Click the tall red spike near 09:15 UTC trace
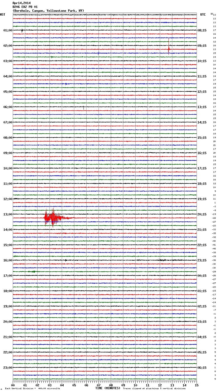 [x=169, y=47]
